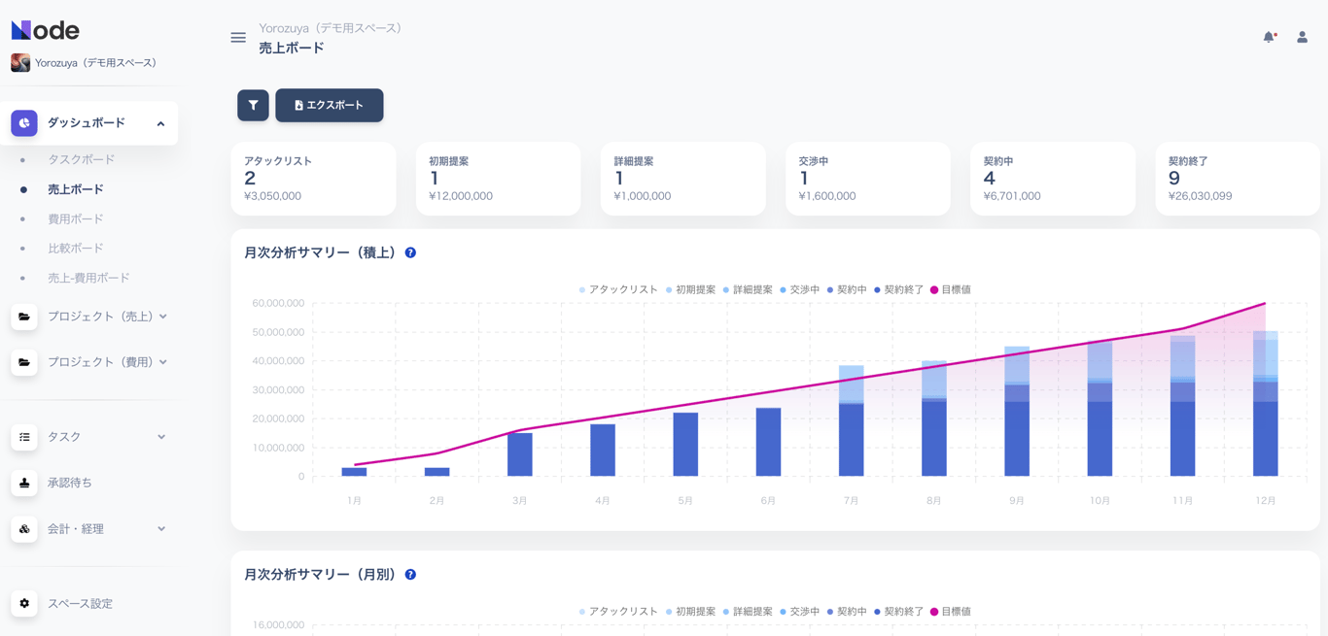Click the 3月 bar in 積上 chart
This screenshot has height=636, width=1328.
(x=520, y=454)
